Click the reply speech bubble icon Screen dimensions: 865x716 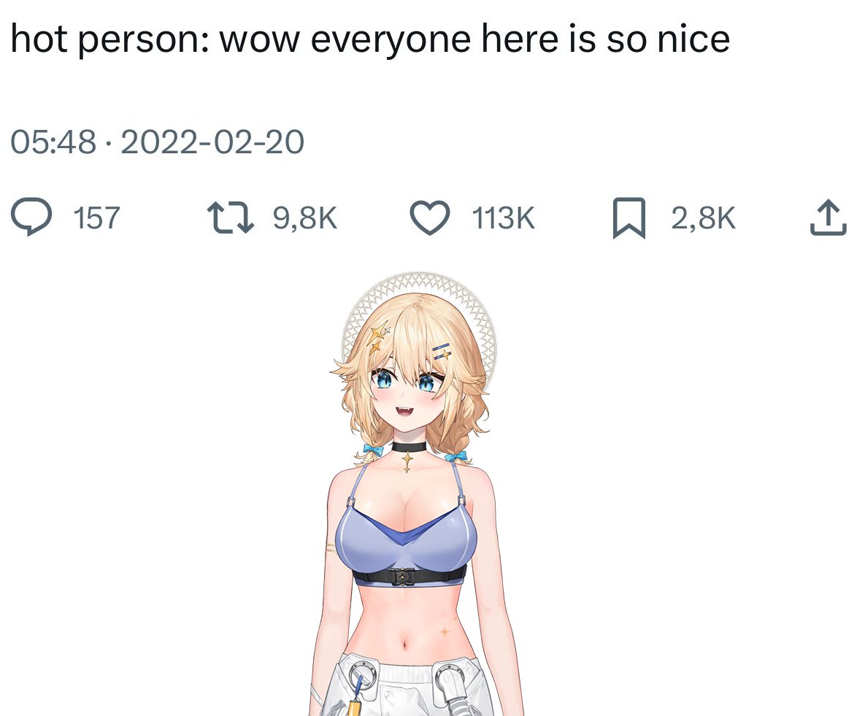31,217
